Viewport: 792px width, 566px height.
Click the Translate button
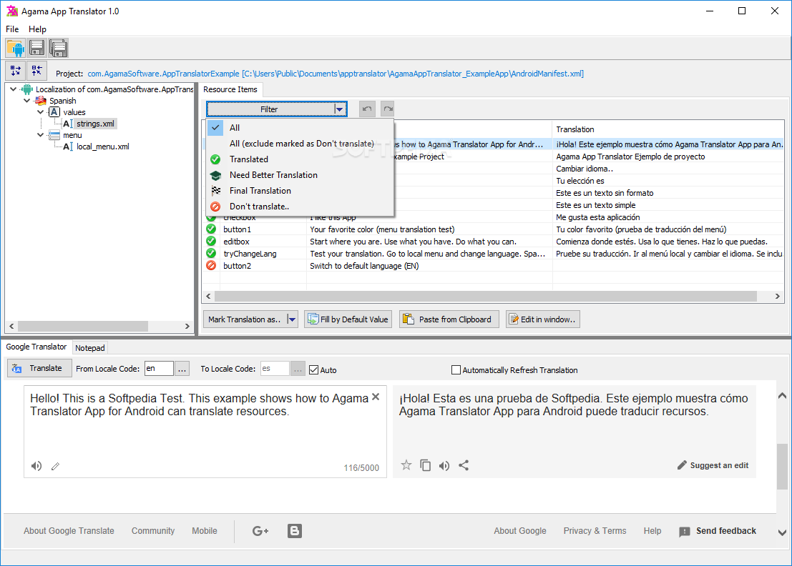39,368
